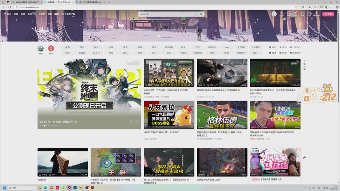
Task: Click the search magnifier icon on bilibili
Action: 201,14
